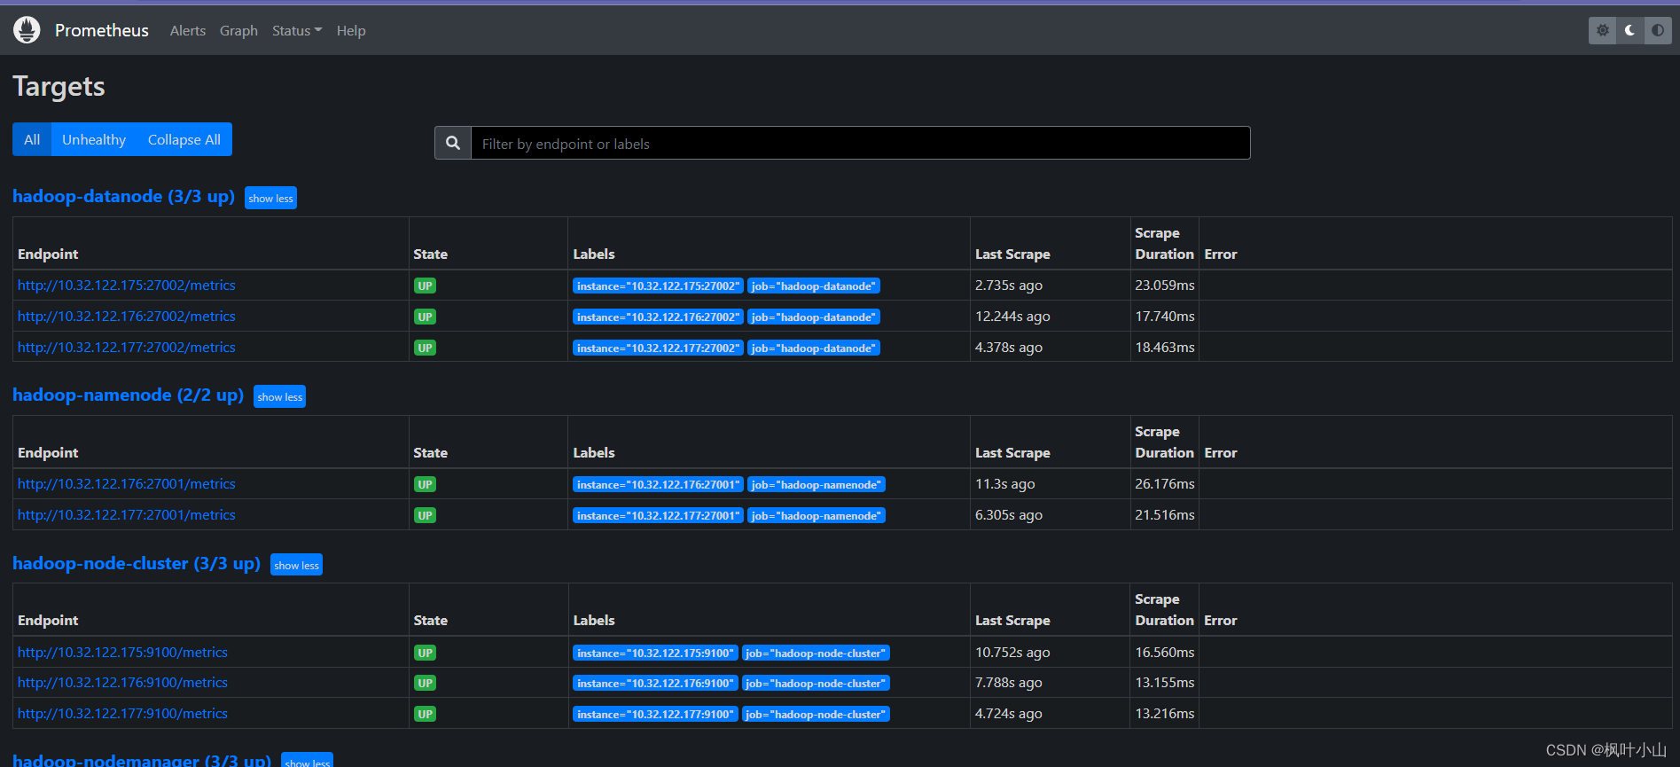Click job="hadoop-datanode" label in 10.32.122.177:27002 row
1680x767 pixels.
click(x=814, y=348)
